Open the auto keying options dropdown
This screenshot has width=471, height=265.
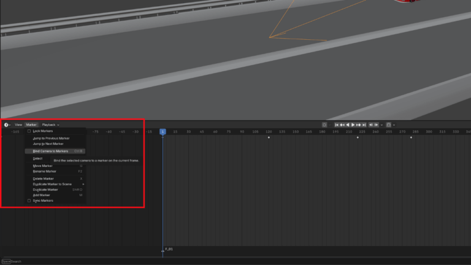pyautogui.click(x=329, y=125)
